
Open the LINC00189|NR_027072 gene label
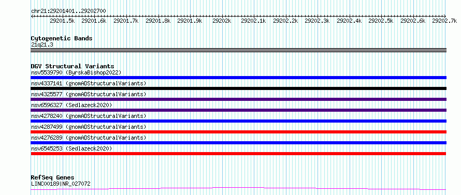pyautogui.click(x=61, y=184)
